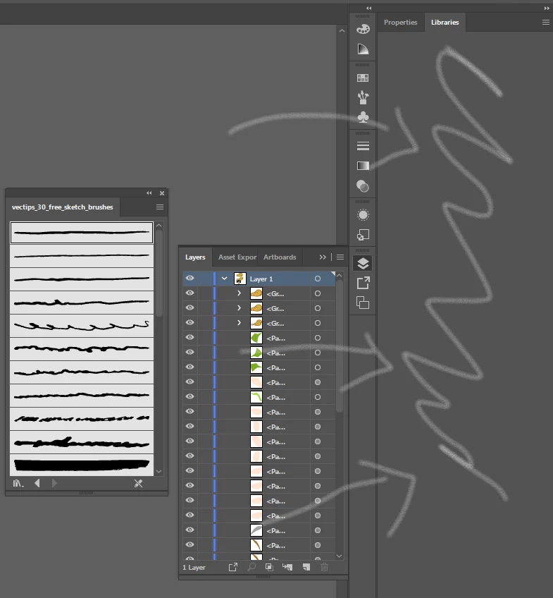Open the Swatches panel grid icon
The image size is (553, 598).
(363, 78)
